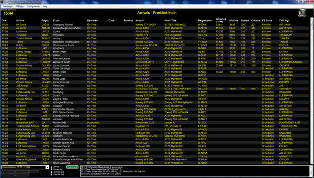Click the Runway column header

(129, 21)
